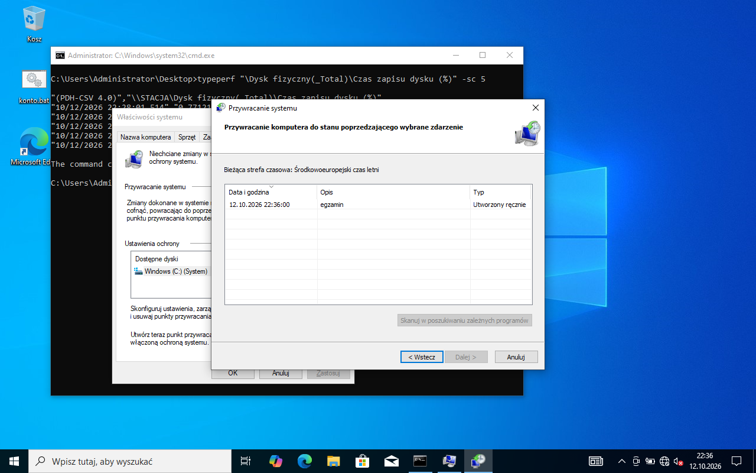The image size is (756, 473).
Task: Click the taskbar search input field
Action: pos(131,461)
